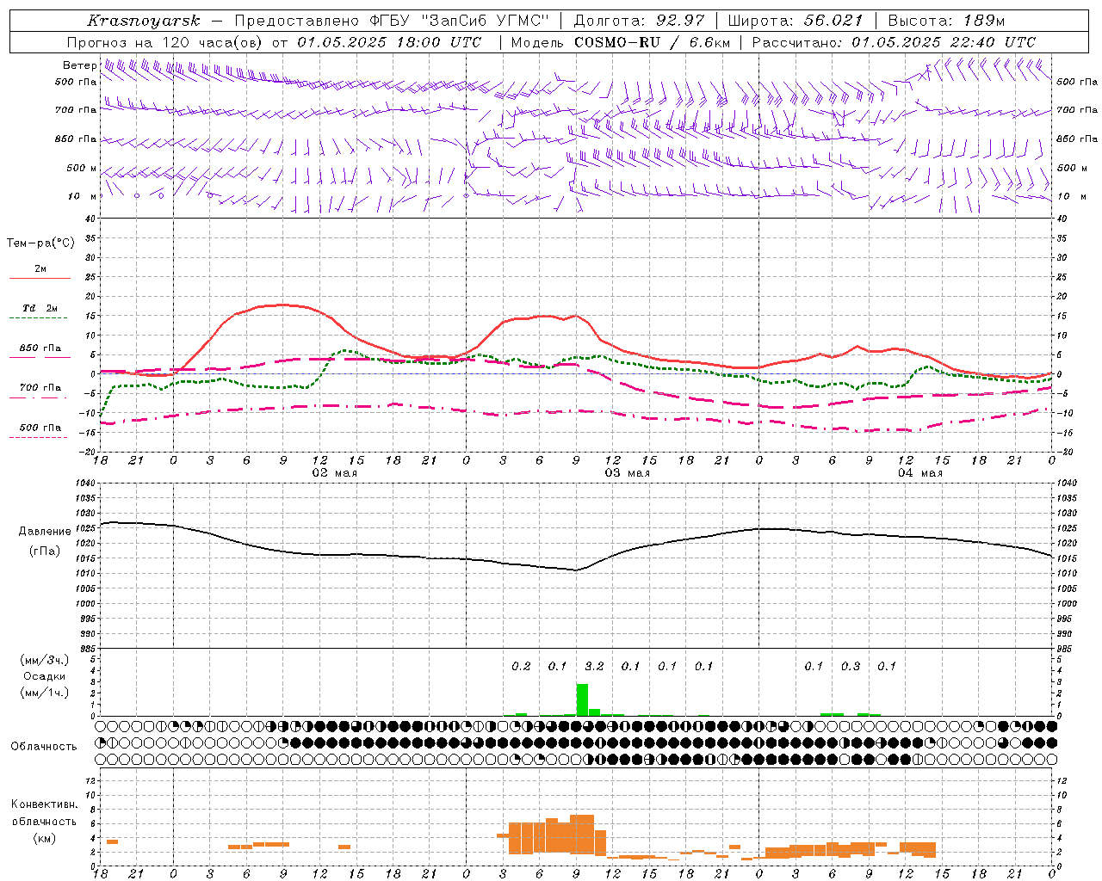Click the (км) unit under convective cloudiness
The height and width of the screenshot is (881, 1102).
pyautogui.click(x=44, y=838)
